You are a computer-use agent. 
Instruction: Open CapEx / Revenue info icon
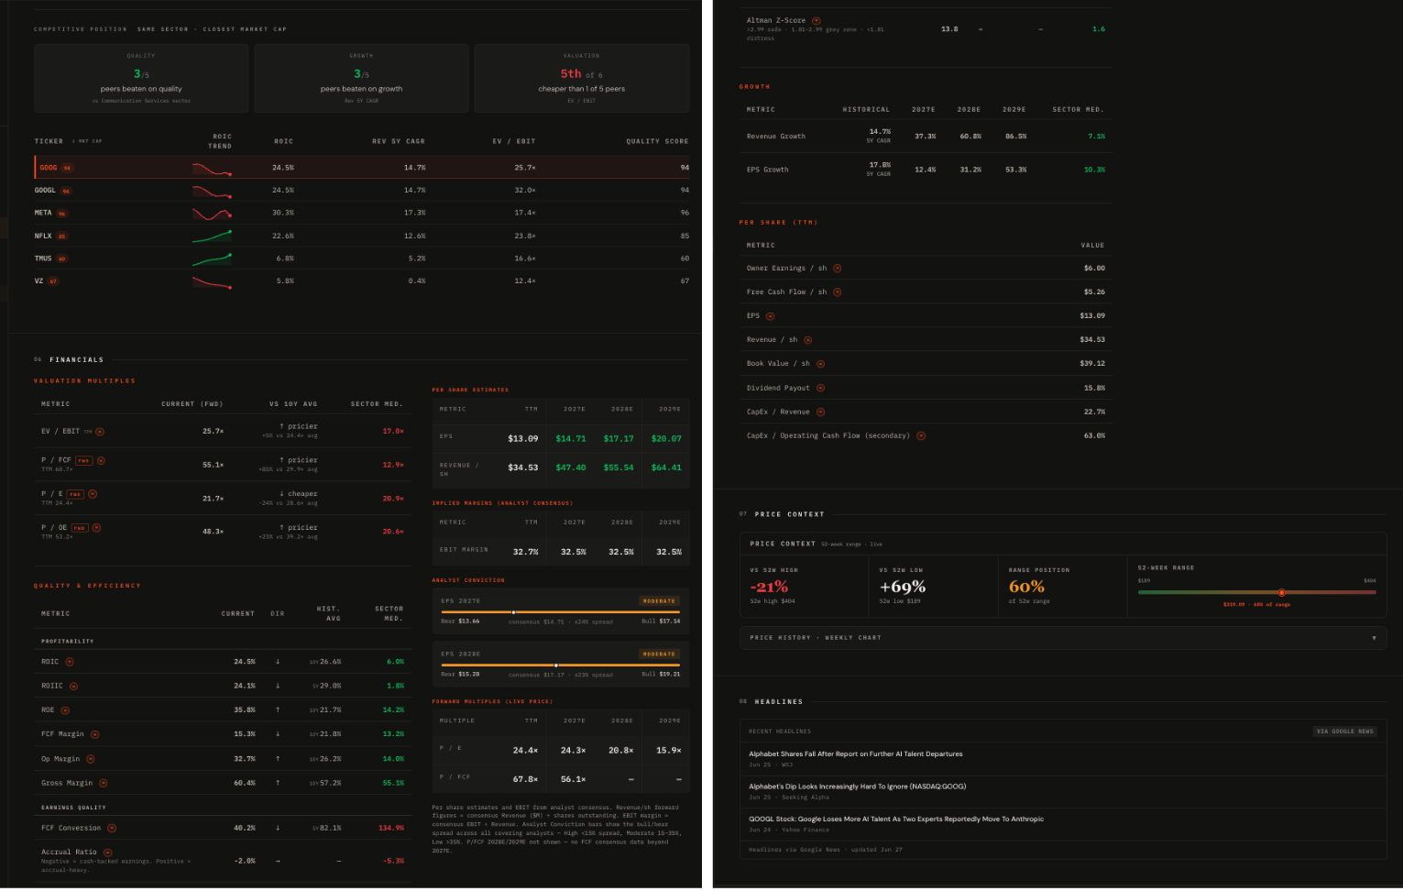pyautogui.click(x=821, y=412)
